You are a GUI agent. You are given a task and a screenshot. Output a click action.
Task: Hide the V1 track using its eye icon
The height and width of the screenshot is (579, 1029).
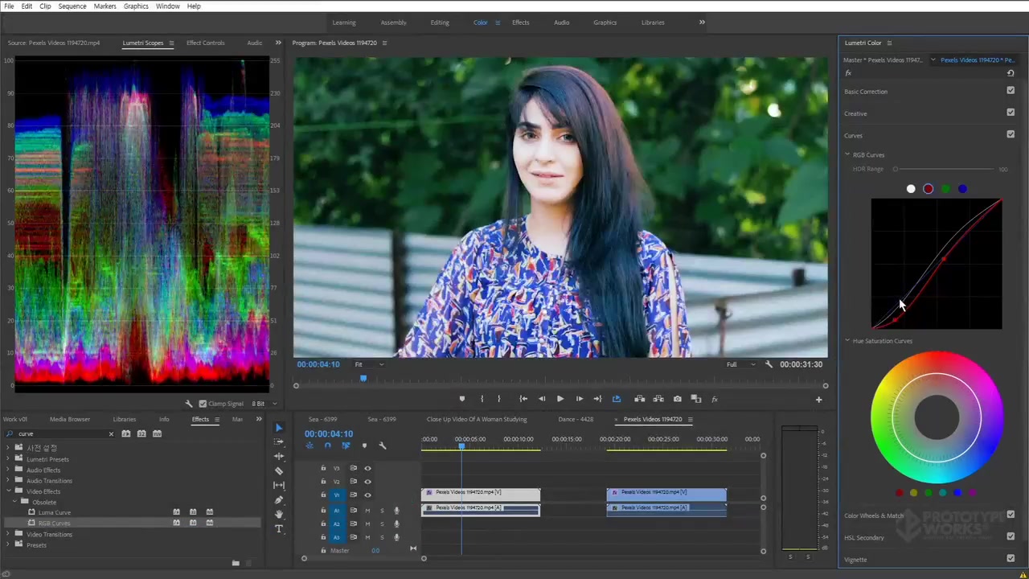[367, 495]
